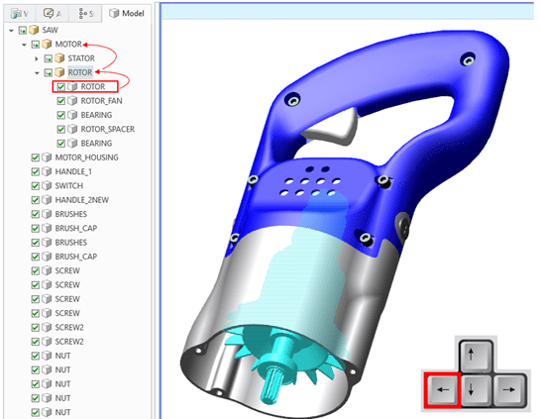Collapse the MOTOR tree node
The height and width of the screenshot is (419, 541).
(x=24, y=45)
